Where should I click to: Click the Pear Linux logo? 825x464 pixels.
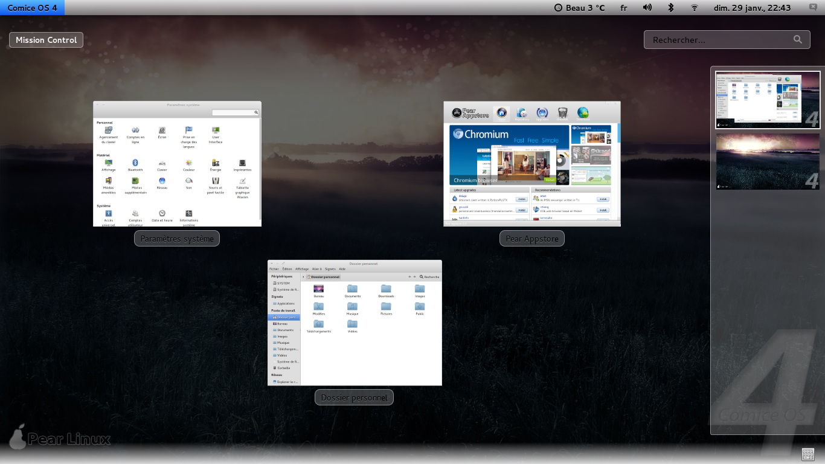[59, 437]
